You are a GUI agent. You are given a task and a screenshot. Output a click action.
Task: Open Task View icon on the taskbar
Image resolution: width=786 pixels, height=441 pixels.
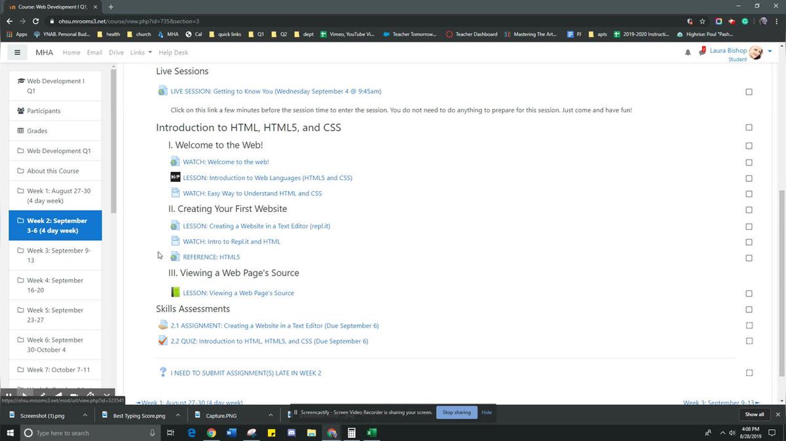tap(170, 432)
